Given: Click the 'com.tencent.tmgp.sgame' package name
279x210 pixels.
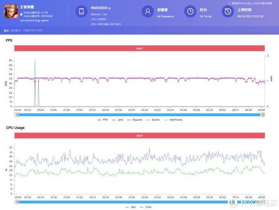Looking at the screenshot, I should coord(34,21).
